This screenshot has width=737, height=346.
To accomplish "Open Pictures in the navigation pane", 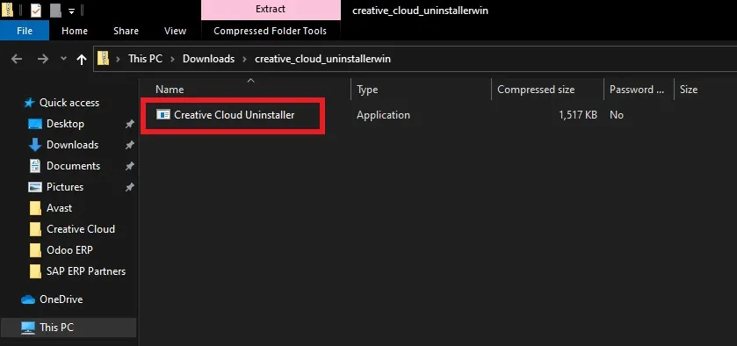I will pyautogui.click(x=65, y=187).
